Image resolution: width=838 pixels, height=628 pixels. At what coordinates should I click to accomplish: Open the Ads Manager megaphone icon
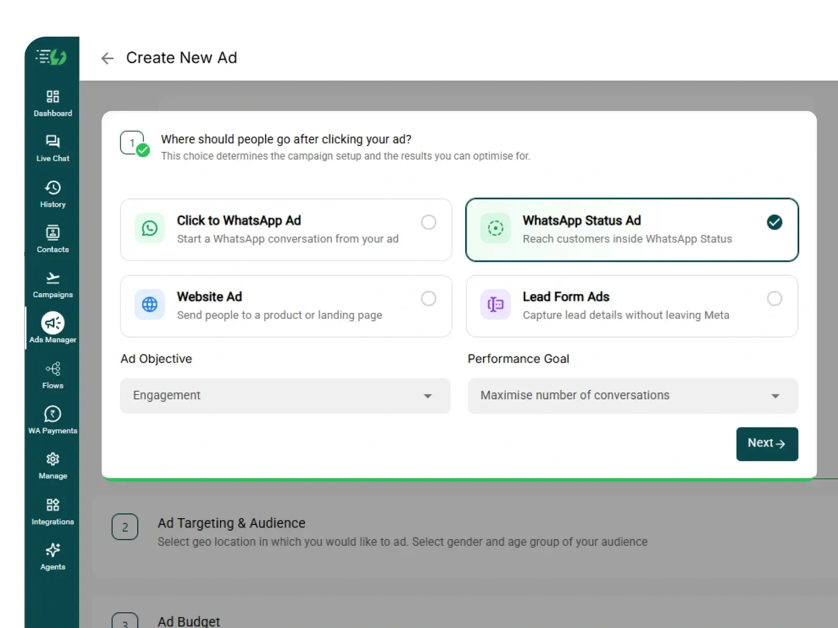pyautogui.click(x=53, y=323)
